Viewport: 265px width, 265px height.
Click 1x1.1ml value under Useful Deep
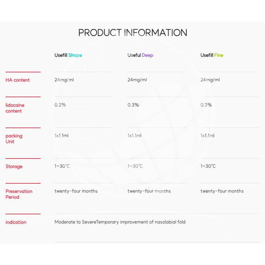click(x=134, y=136)
